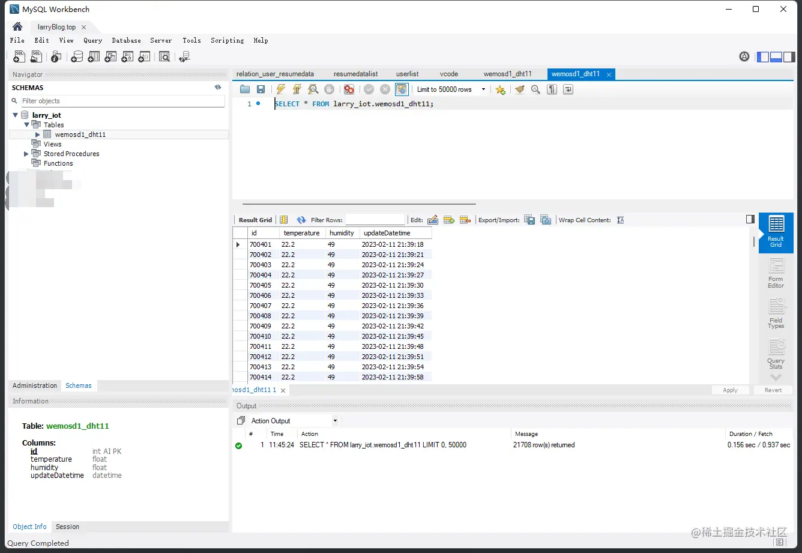Create new schema icon in main toolbar
This screenshot has width=802, height=553.
[77, 56]
